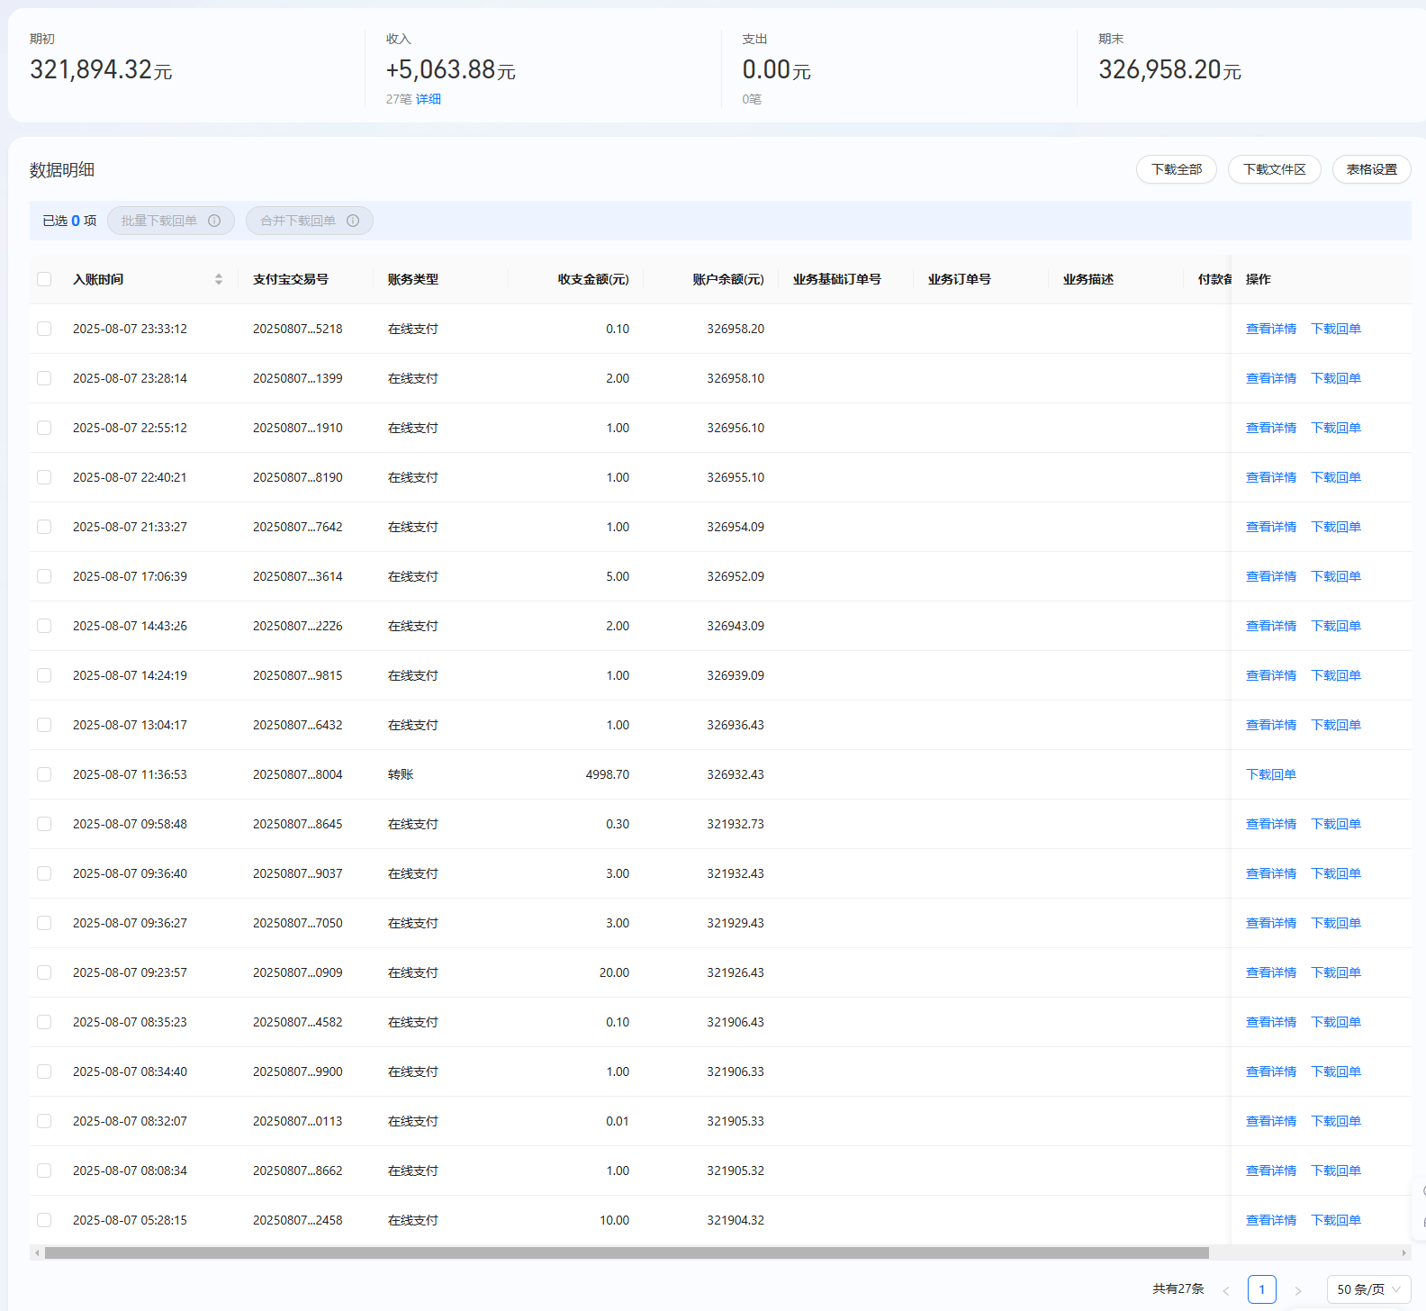Click the 业务订单号 column header
This screenshot has width=1426, height=1311.
(x=960, y=279)
